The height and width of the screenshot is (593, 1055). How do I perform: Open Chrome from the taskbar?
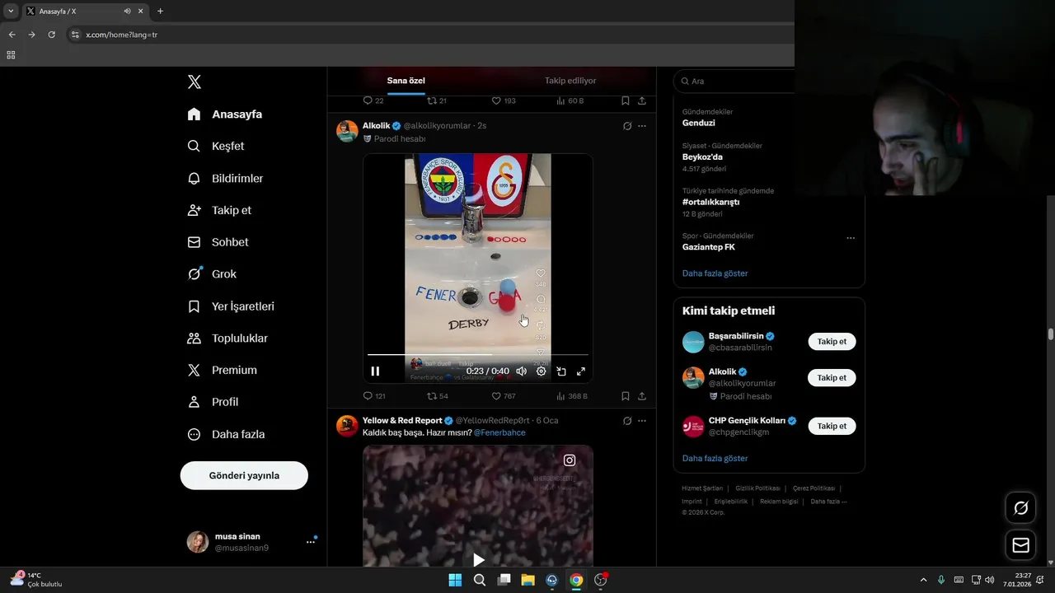coord(576,580)
